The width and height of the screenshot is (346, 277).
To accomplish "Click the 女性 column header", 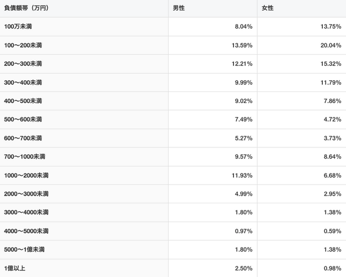I will pos(268,8).
